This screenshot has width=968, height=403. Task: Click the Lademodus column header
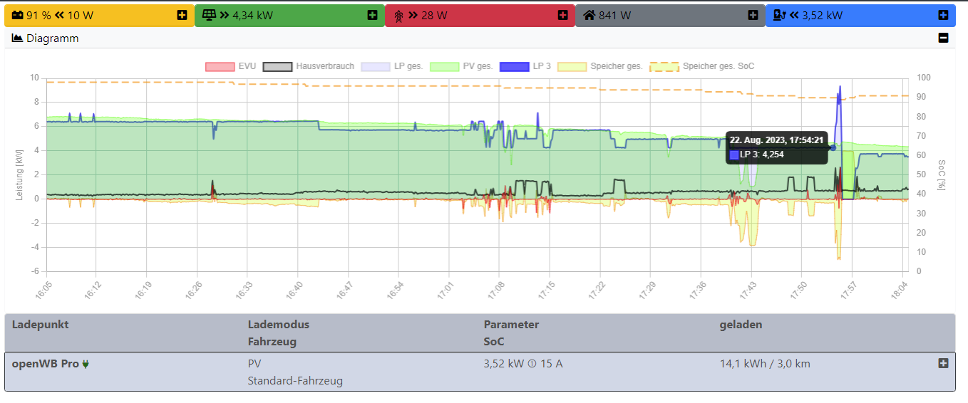[279, 324]
